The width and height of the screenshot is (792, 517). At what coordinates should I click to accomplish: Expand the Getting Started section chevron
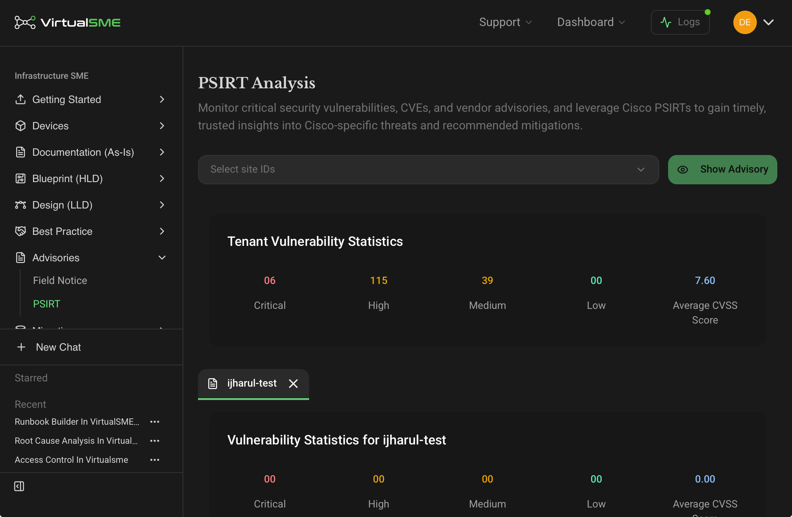pos(162,99)
